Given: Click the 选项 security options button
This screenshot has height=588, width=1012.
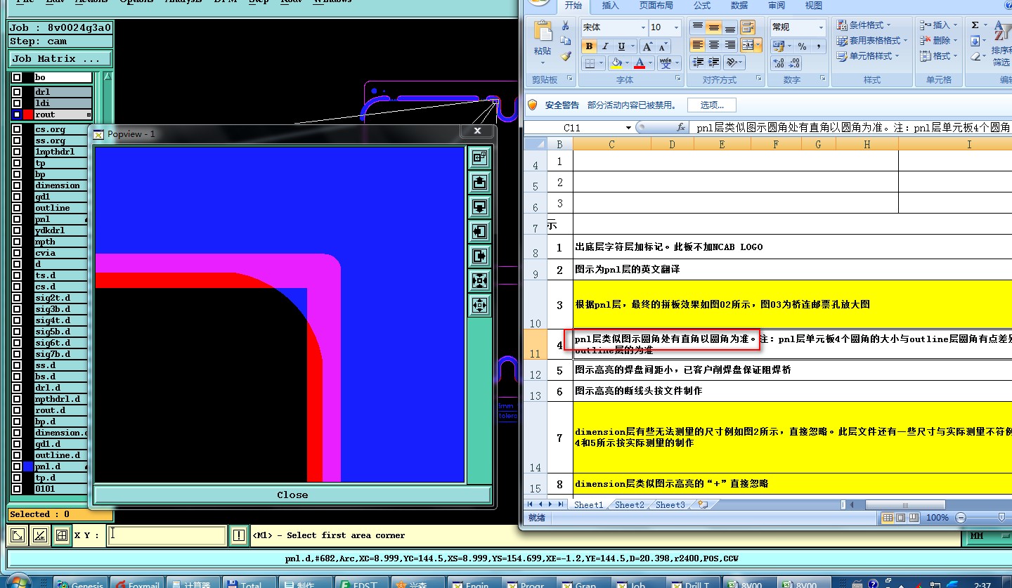Looking at the screenshot, I should (x=712, y=105).
